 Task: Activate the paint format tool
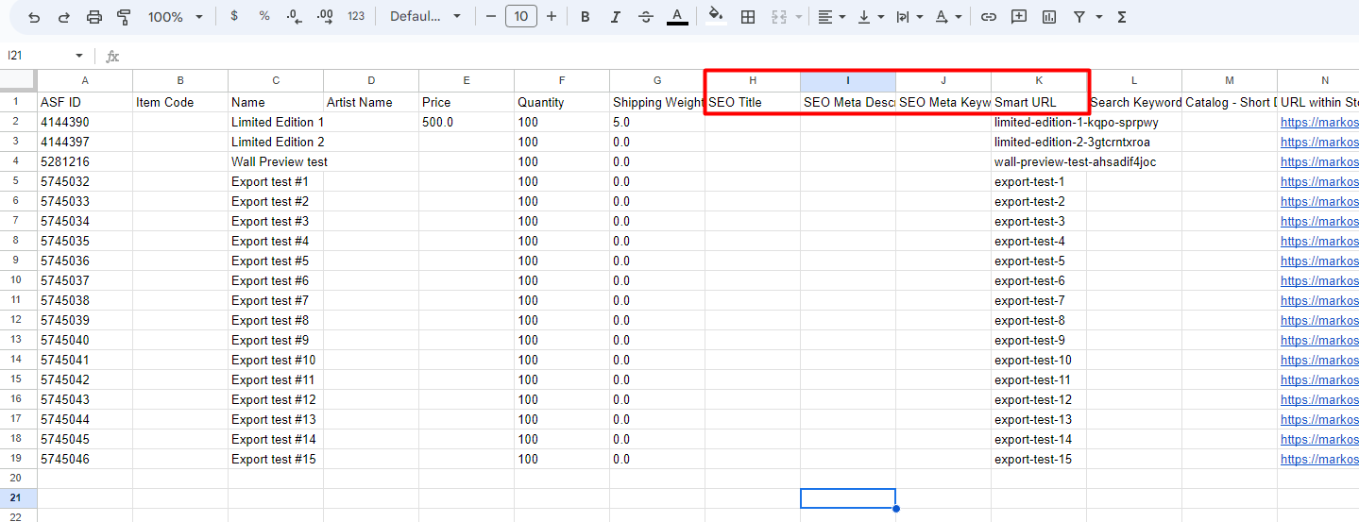[125, 17]
